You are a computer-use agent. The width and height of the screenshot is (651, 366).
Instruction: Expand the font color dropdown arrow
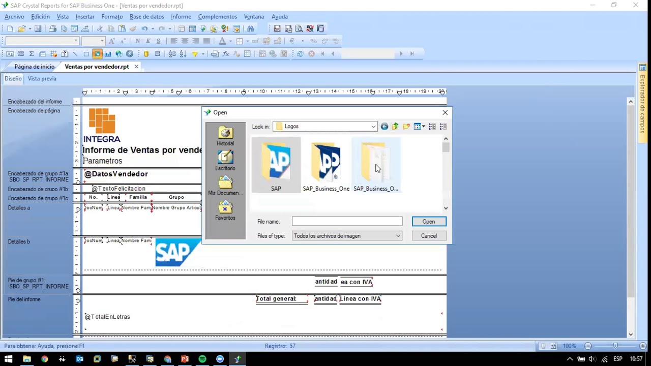pos(230,41)
